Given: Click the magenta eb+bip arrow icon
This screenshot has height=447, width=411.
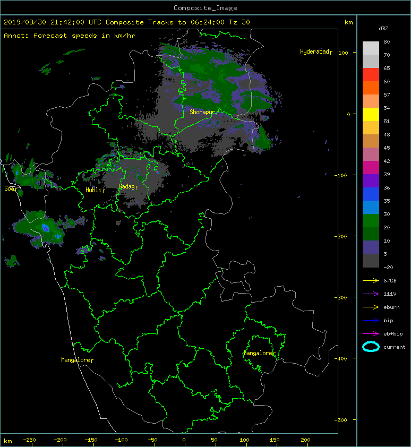Looking at the screenshot, I should click(371, 334).
